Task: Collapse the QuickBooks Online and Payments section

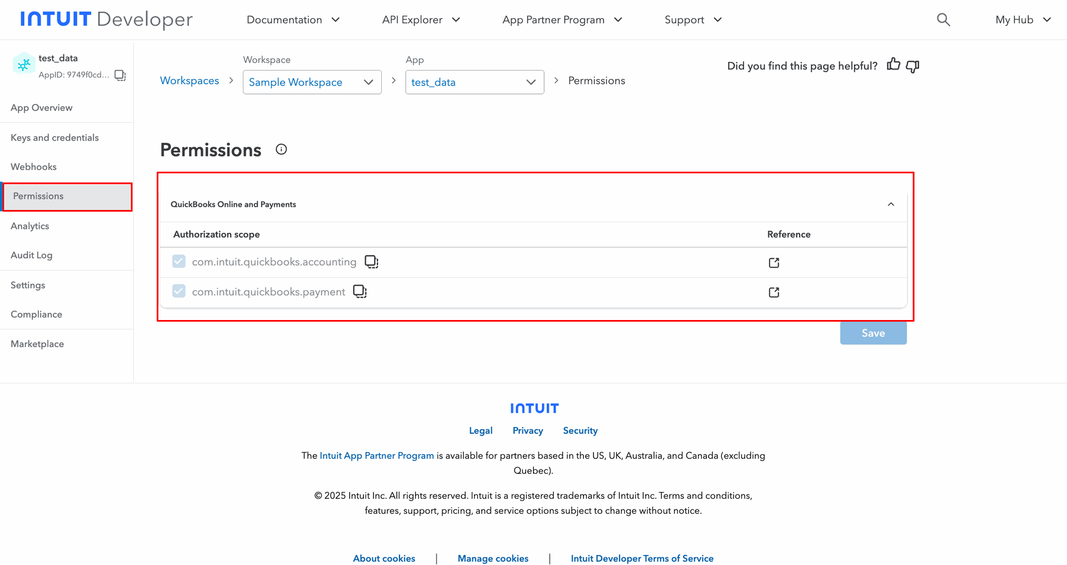Action: point(891,204)
